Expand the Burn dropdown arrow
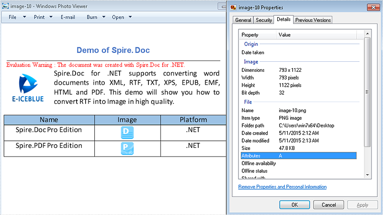This screenshot has height=215, width=383. click(x=103, y=17)
